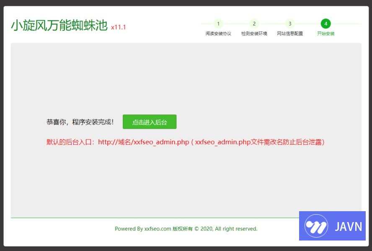Click the green step 4 circle
This screenshot has width=372, height=251.
coord(325,23)
